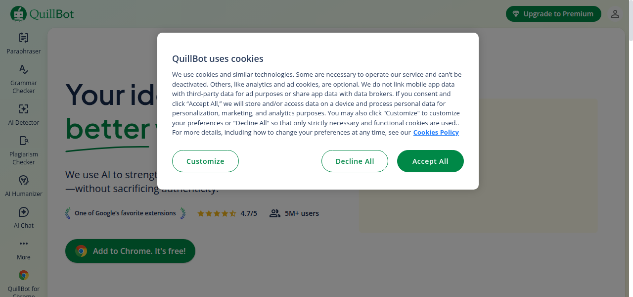The height and width of the screenshot is (297, 633).
Task: Open the AI Humanizer tool
Action: 23,185
